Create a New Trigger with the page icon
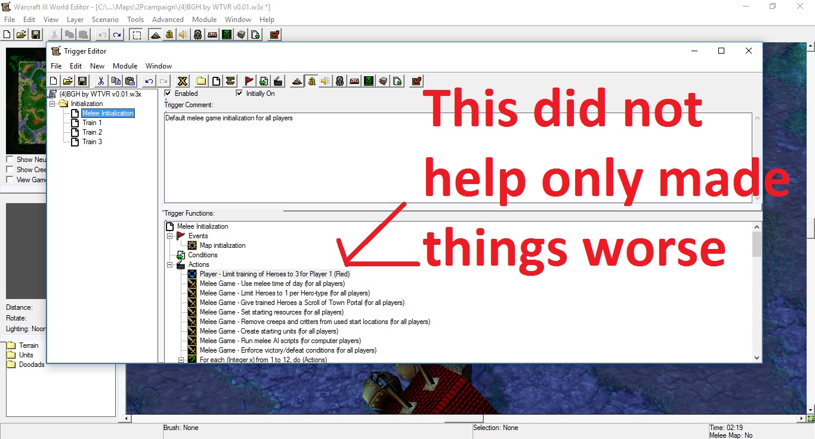Screen dimensions: 815x439 pos(216,81)
